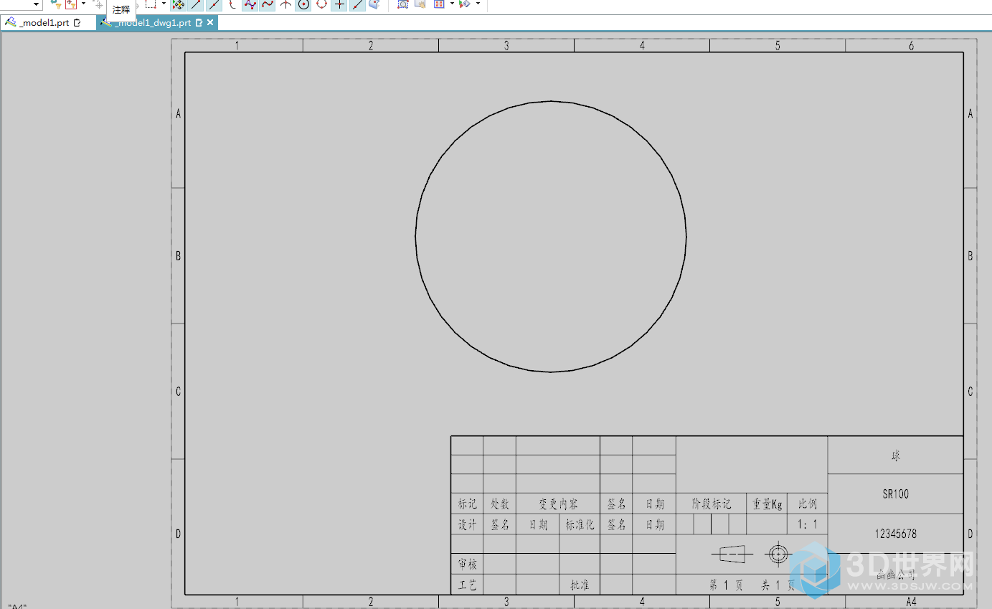Image resolution: width=992 pixels, height=609 pixels.
Task: Toggle Control Point snap option
Action: (x=232, y=4)
